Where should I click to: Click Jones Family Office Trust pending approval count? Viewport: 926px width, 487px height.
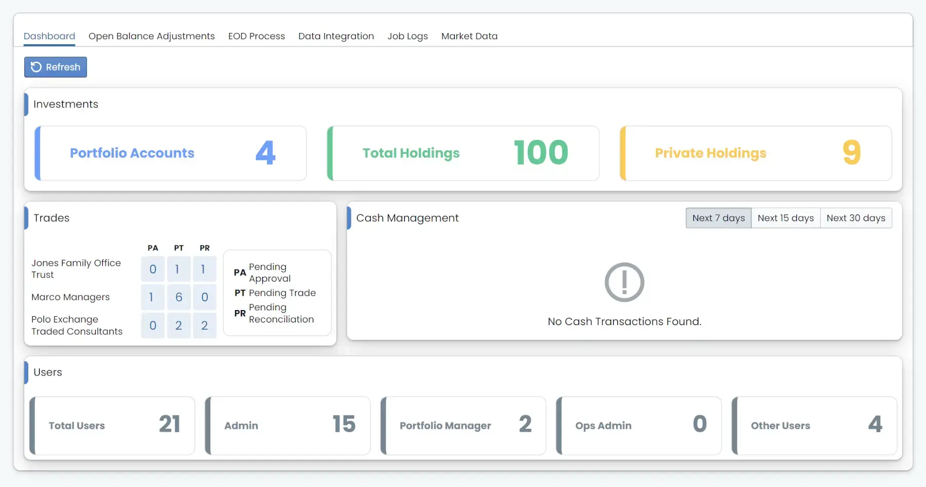pos(153,269)
